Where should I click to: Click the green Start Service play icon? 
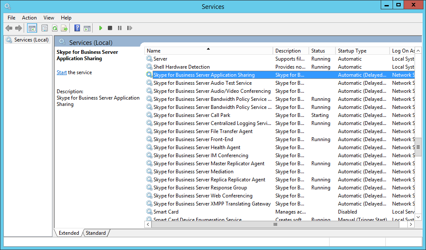pyautogui.click(x=101, y=28)
